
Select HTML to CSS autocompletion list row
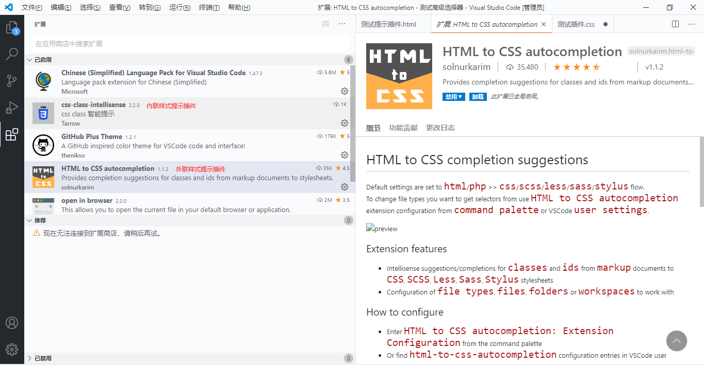pos(187,177)
